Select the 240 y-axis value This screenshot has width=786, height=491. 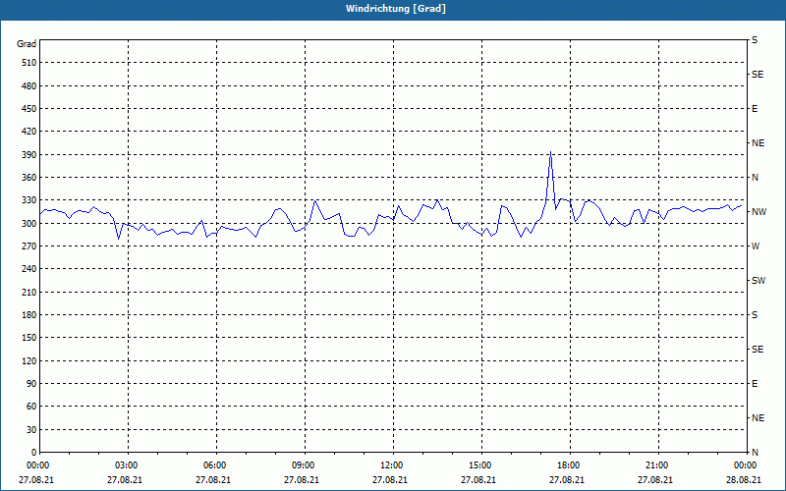29,269
